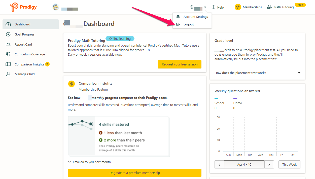Screen dimensions: 315x179
Task: Click the Help question mark icon
Action: click(x=214, y=7)
